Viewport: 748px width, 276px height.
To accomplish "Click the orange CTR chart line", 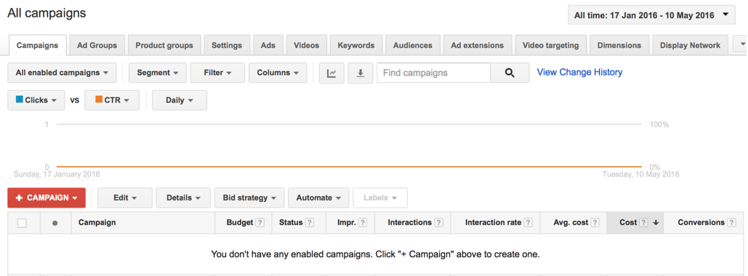I will [349, 167].
